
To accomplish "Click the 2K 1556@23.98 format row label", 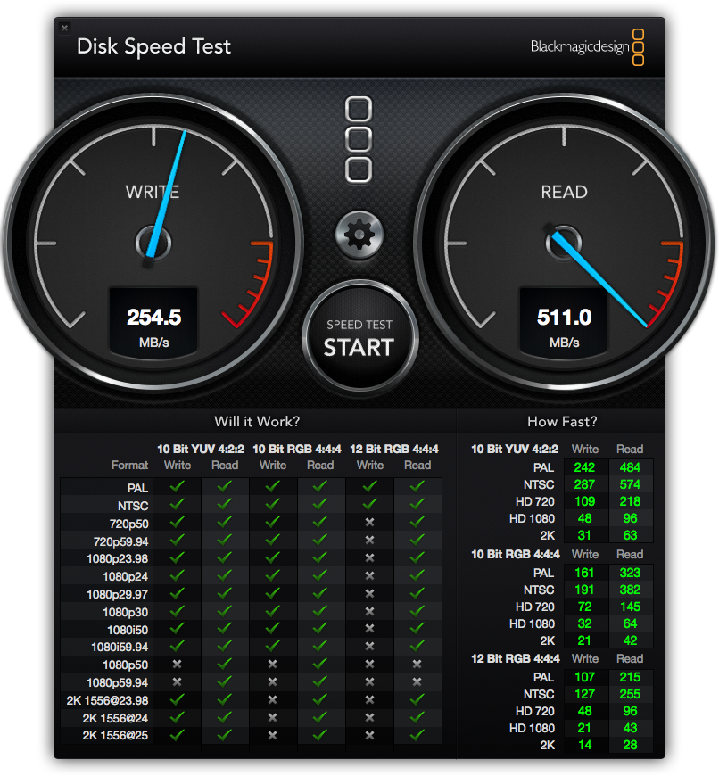I will tap(107, 700).
